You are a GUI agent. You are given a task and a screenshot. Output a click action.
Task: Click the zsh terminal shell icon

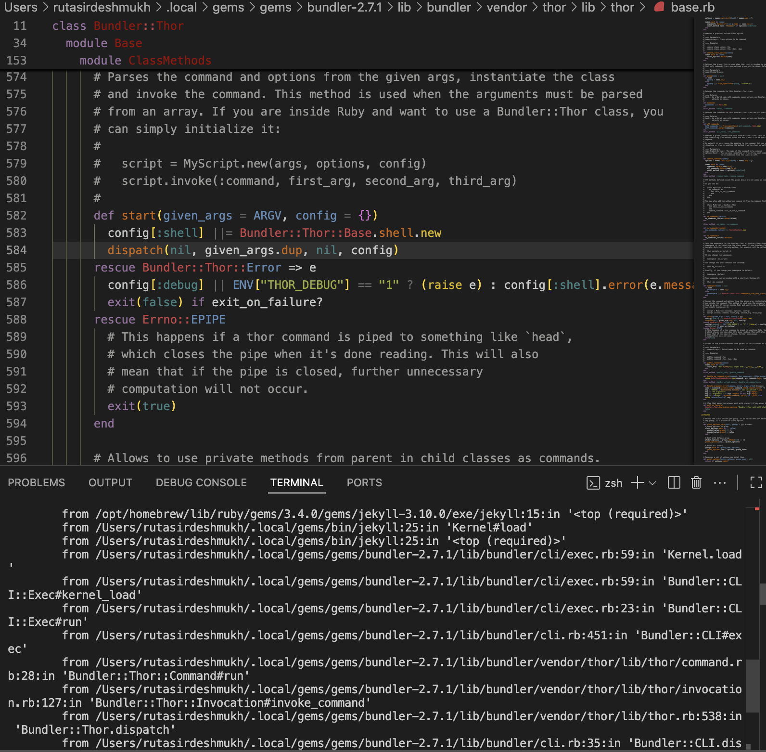pos(593,483)
